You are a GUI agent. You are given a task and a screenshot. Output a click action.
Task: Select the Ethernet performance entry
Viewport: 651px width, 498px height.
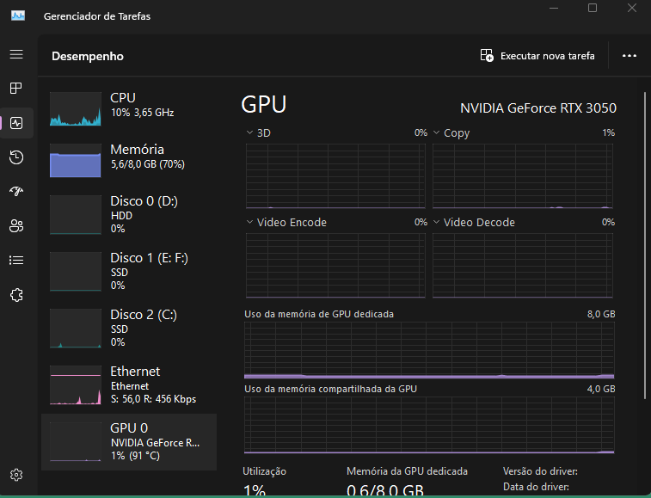point(129,385)
